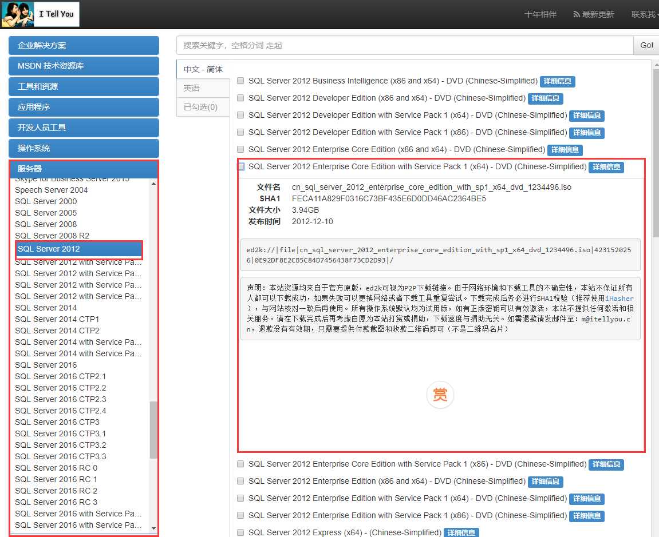This screenshot has height=537, width=659.
Task: Expand the 工具和资源 category
Action: [84, 86]
